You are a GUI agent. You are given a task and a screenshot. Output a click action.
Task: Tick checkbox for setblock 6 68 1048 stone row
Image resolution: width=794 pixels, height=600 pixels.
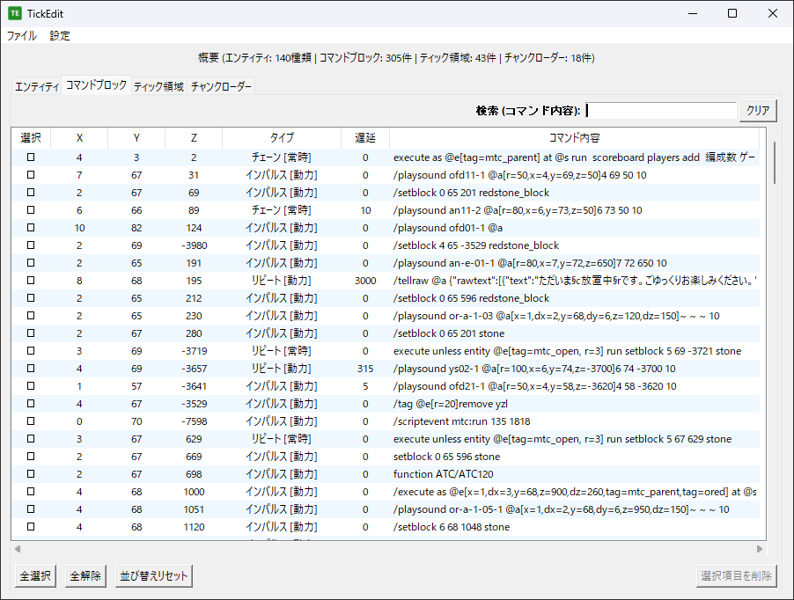point(31,527)
